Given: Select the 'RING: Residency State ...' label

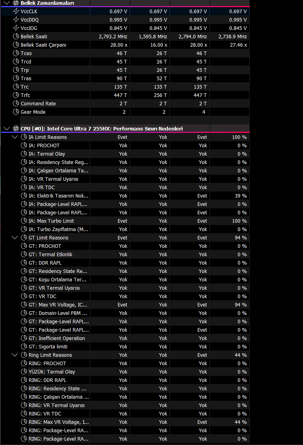Looking at the screenshot, I should coord(57,388).
